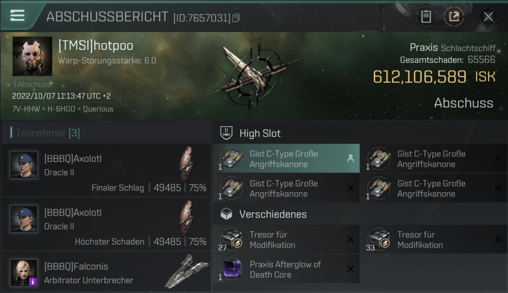Click the Arbitrator Unterbrecher ship icon
The height and width of the screenshot is (293, 508).
pos(186,272)
